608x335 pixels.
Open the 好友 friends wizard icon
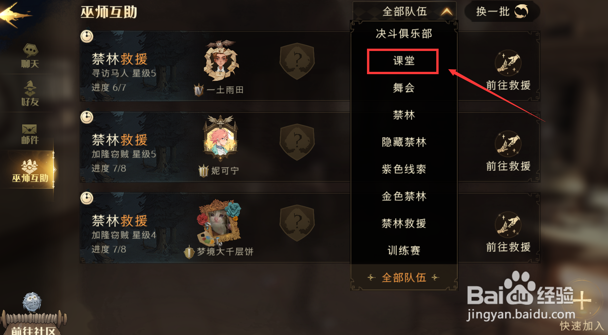30,88
